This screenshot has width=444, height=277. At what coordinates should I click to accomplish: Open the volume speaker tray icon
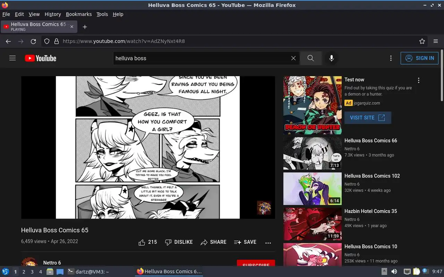click(x=394, y=272)
